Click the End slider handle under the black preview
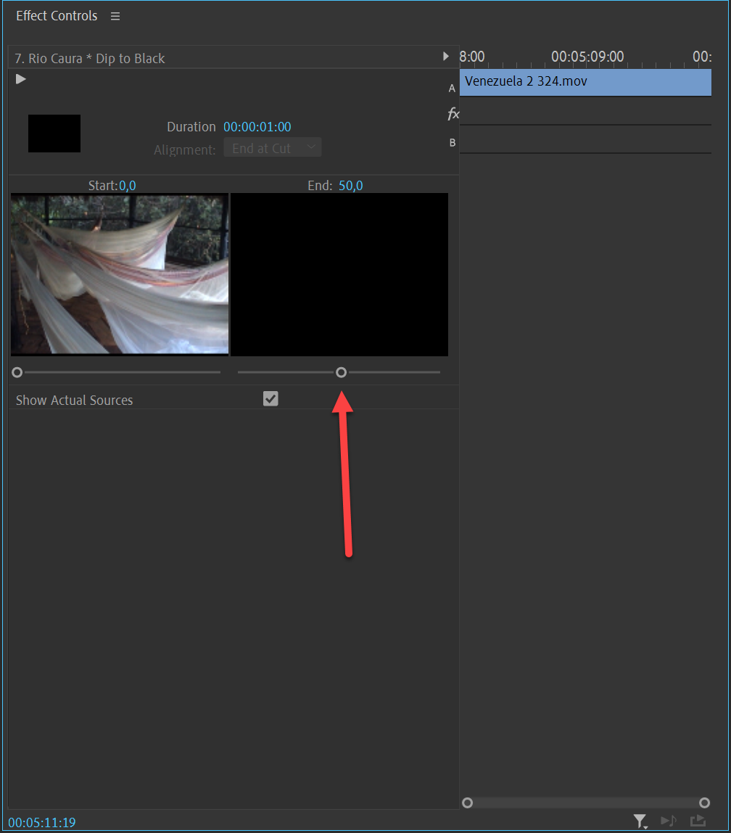The height and width of the screenshot is (833, 731). pos(341,372)
